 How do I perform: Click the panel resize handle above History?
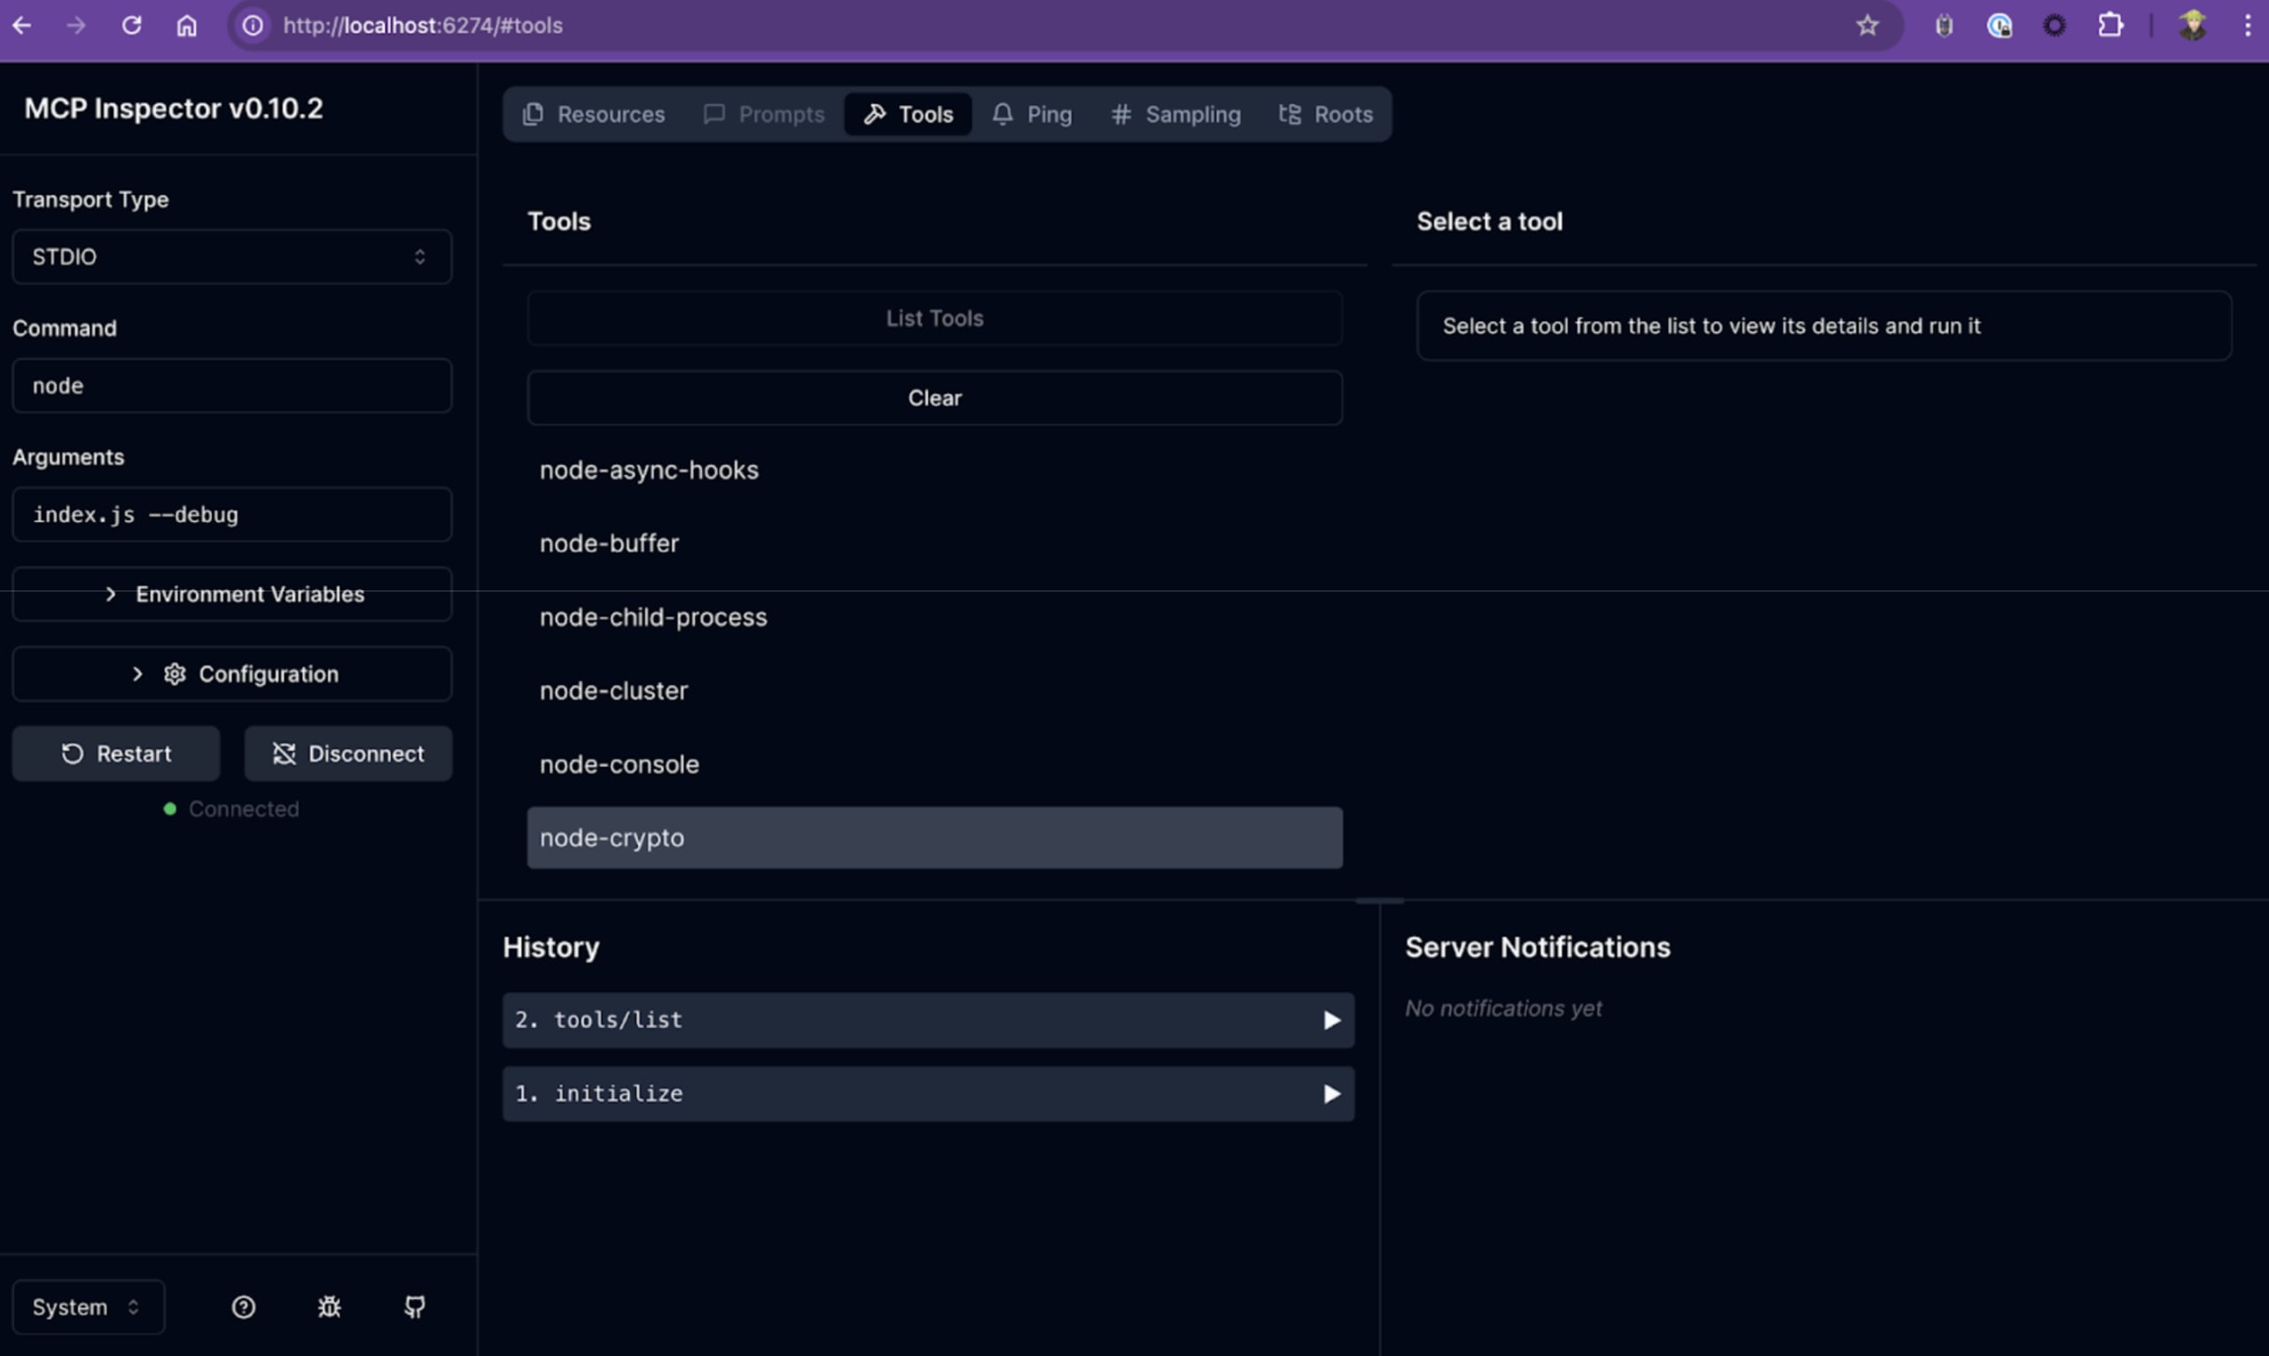(x=1379, y=901)
